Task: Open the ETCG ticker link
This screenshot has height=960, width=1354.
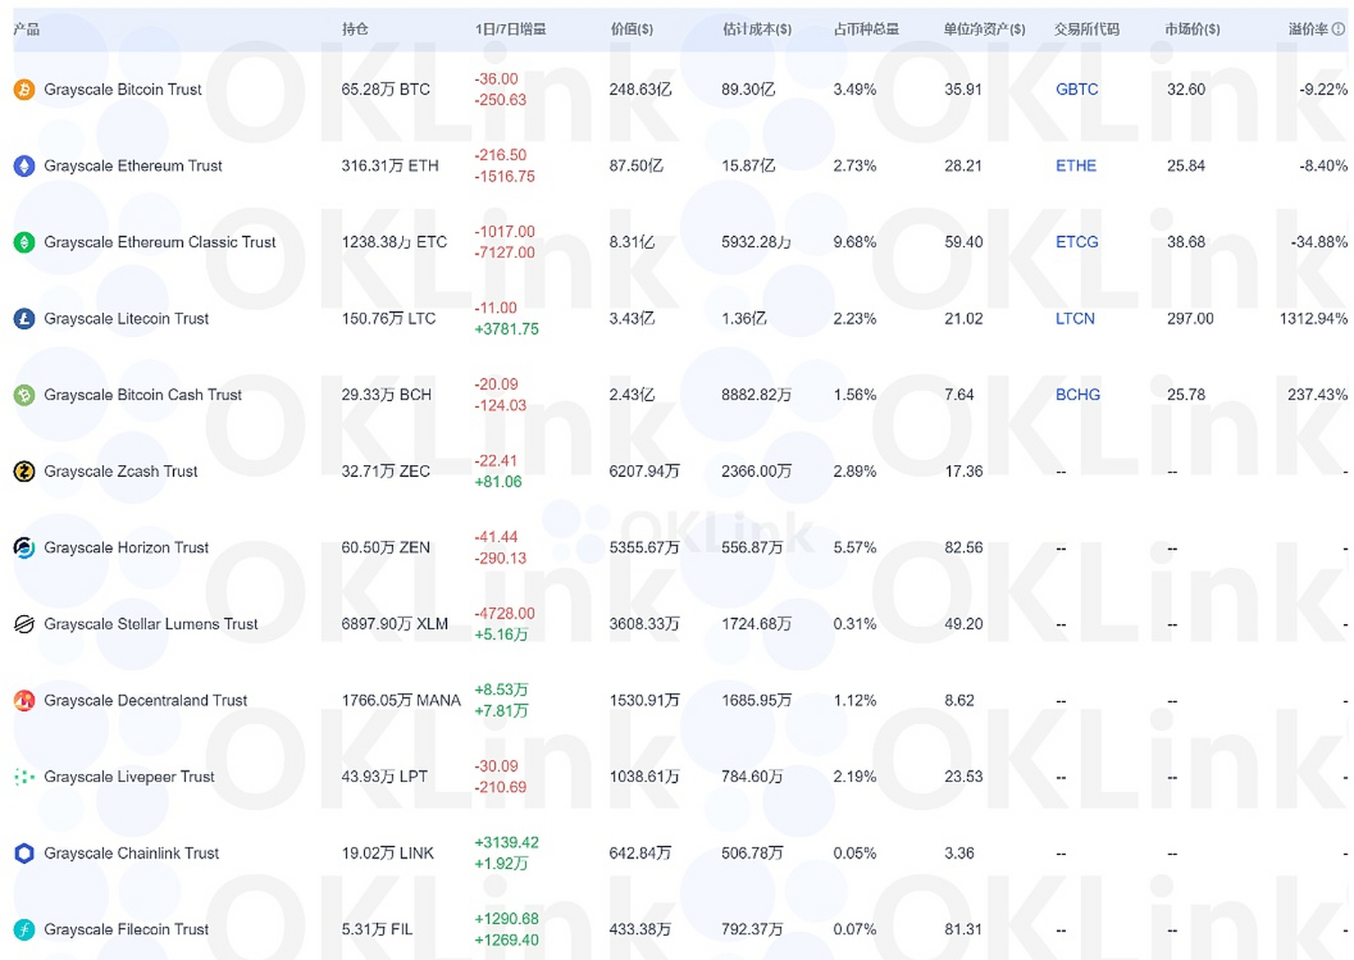Action: tap(1077, 242)
